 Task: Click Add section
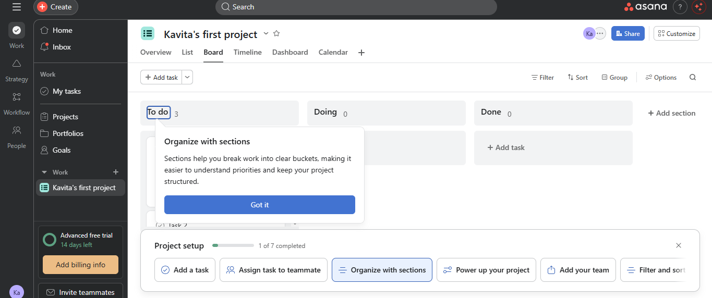(671, 113)
